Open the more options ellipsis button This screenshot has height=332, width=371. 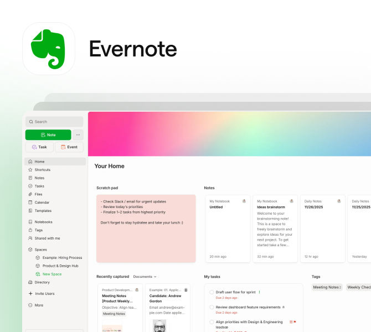click(x=78, y=135)
